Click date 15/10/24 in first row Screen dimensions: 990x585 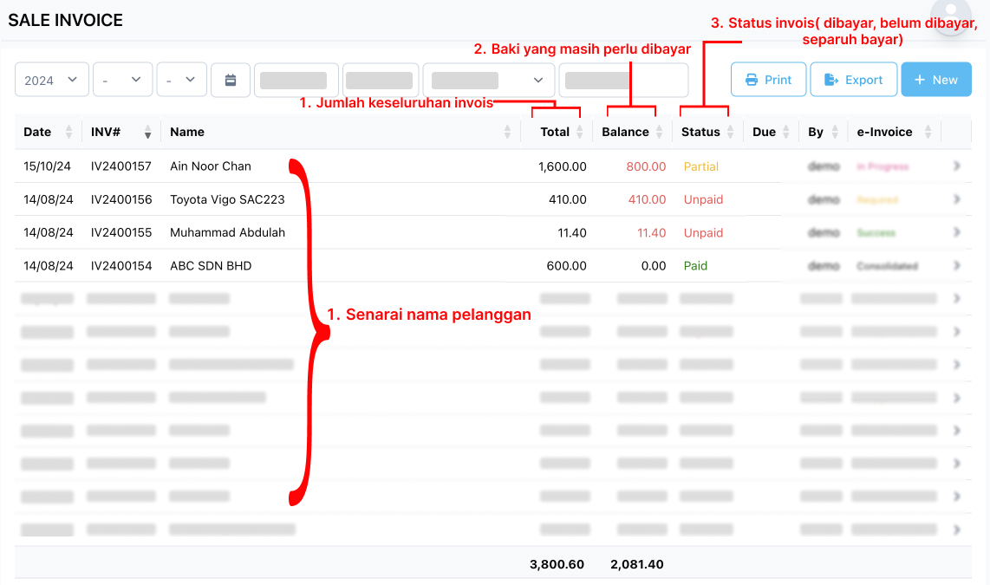coord(48,166)
